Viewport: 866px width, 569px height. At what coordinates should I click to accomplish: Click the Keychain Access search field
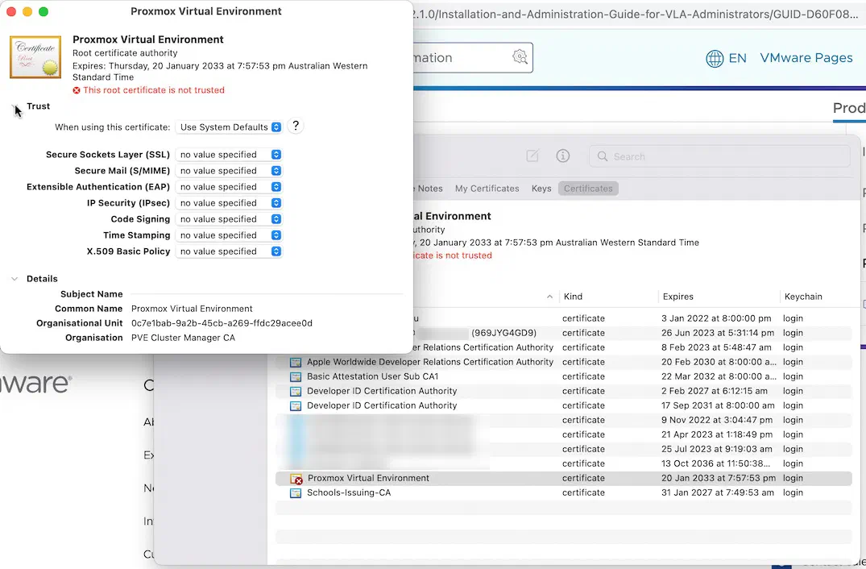[719, 156]
